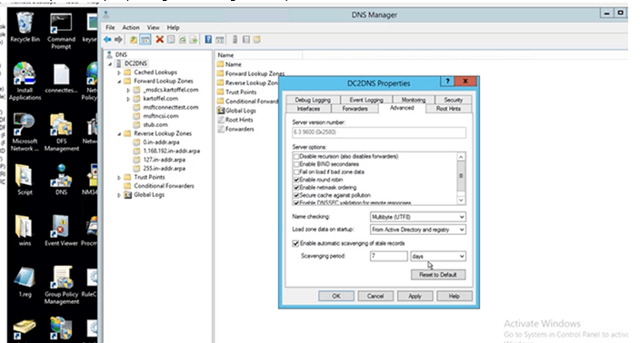Click the ? button in dialog title bar
The width and height of the screenshot is (640, 343).
(x=447, y=81)
